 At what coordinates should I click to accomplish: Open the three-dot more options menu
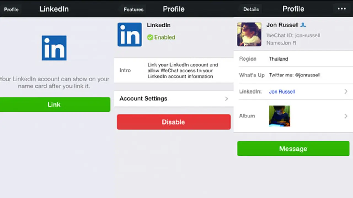(x=341, y=9)
